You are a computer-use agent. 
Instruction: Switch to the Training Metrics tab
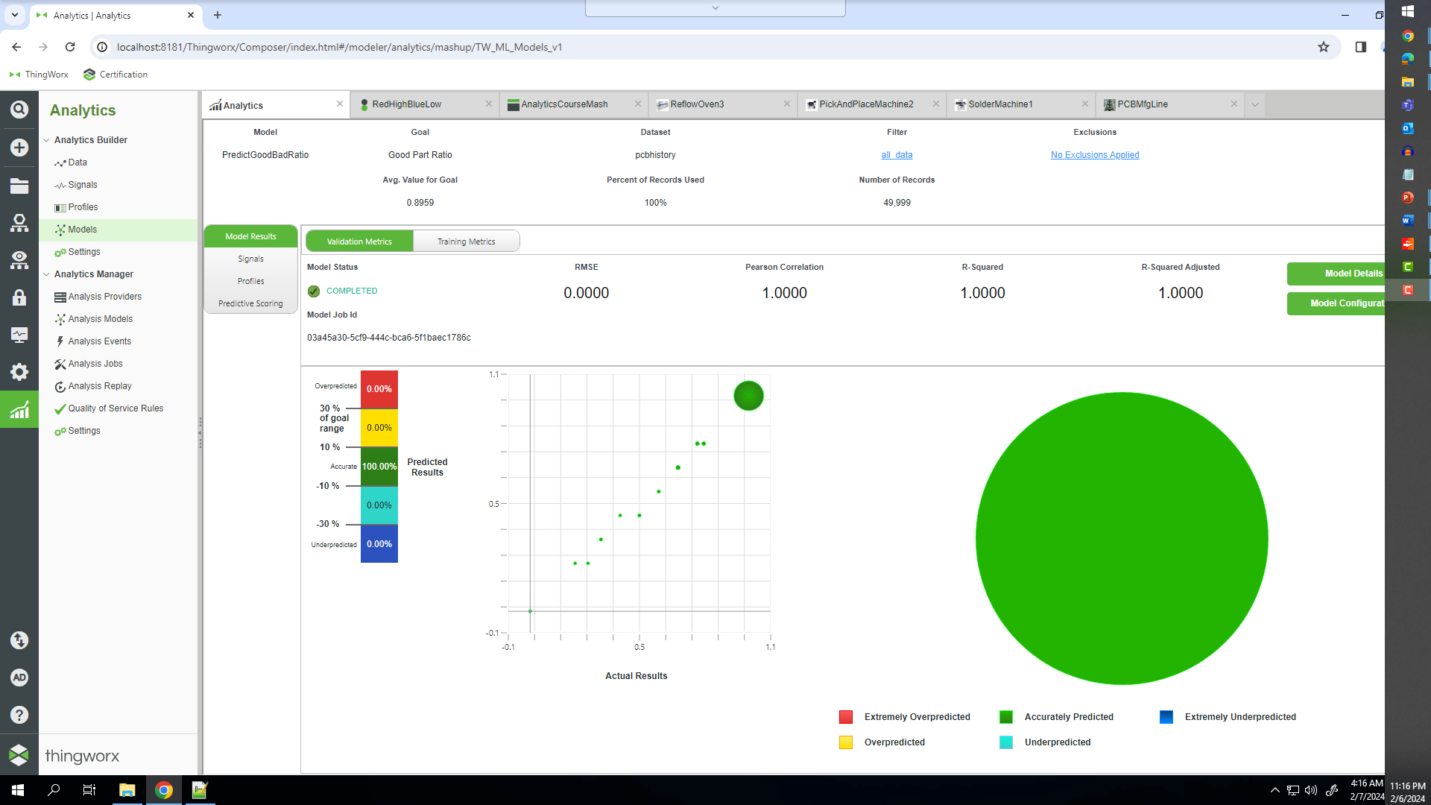tap(466, 241)
